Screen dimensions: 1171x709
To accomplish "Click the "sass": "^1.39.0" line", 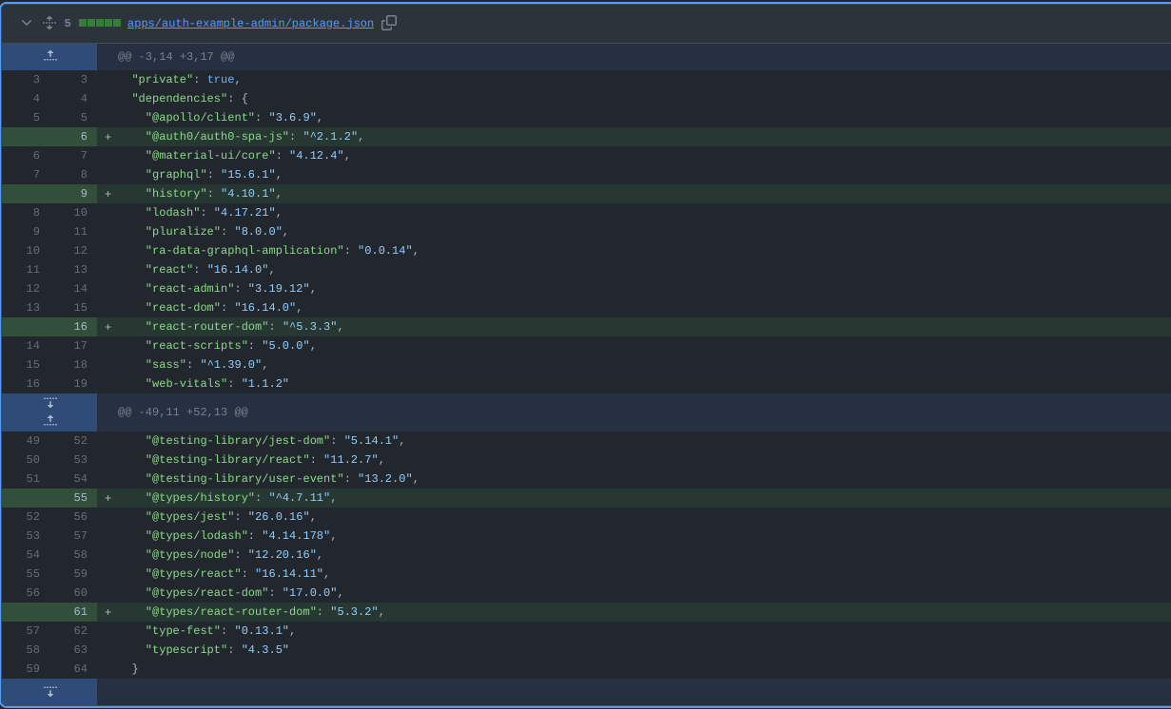I will pos(634,365).
